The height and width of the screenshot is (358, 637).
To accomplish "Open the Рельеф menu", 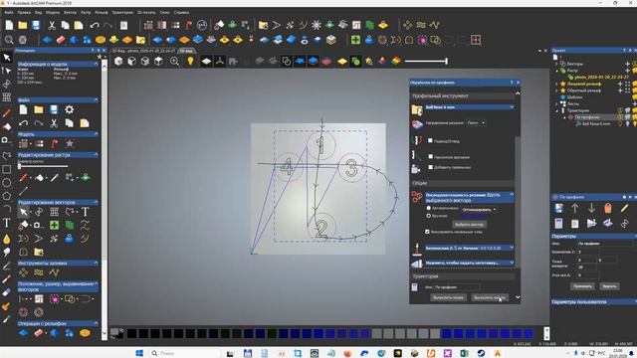I will click(x=102, y=13).
